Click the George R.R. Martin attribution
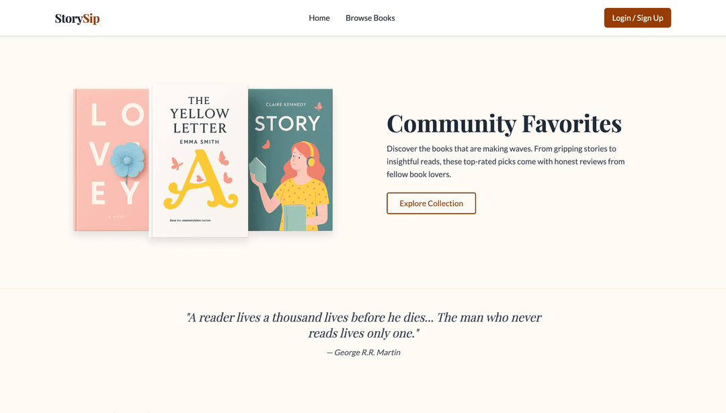Viewport: 726px width, 413px height. click(x=364, y=352)
